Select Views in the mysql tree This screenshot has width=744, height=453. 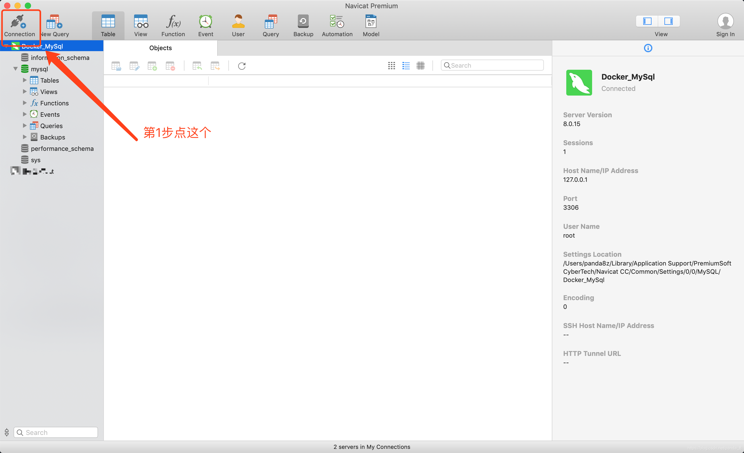tap(49, 92)
